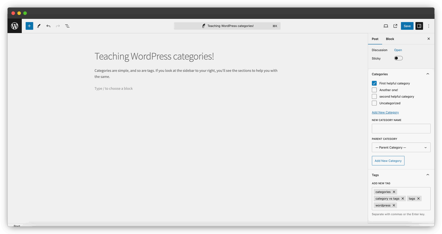
Task: Switch to the Block tab
Action: point(390,39)
